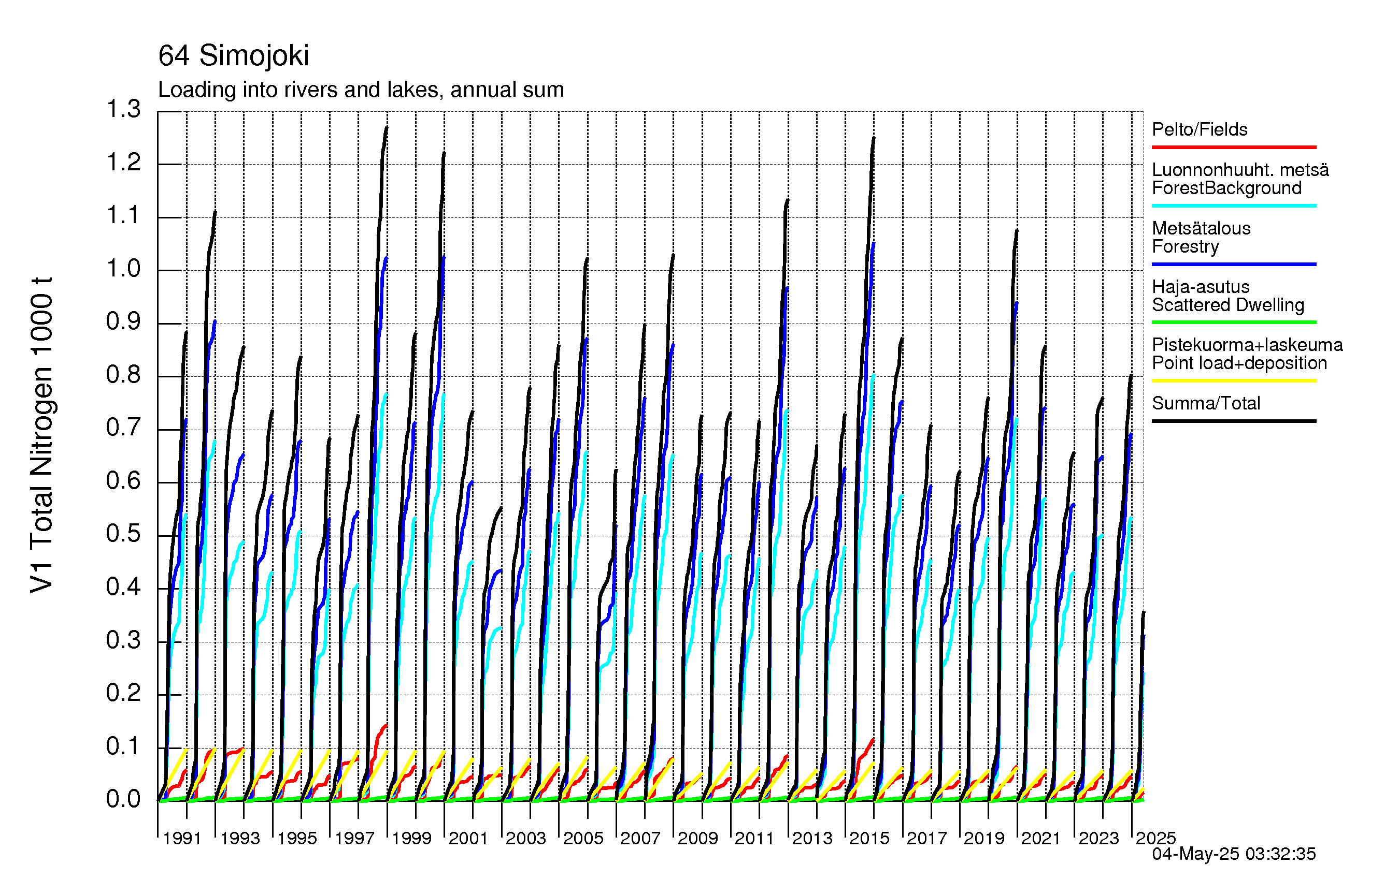The height and width of the screenshot is (880, 1399).
Task: Click the y-axis label 'V1 Total Nitrogen 1000 t'
Action: pyautogui.click(x=41, y=435)
